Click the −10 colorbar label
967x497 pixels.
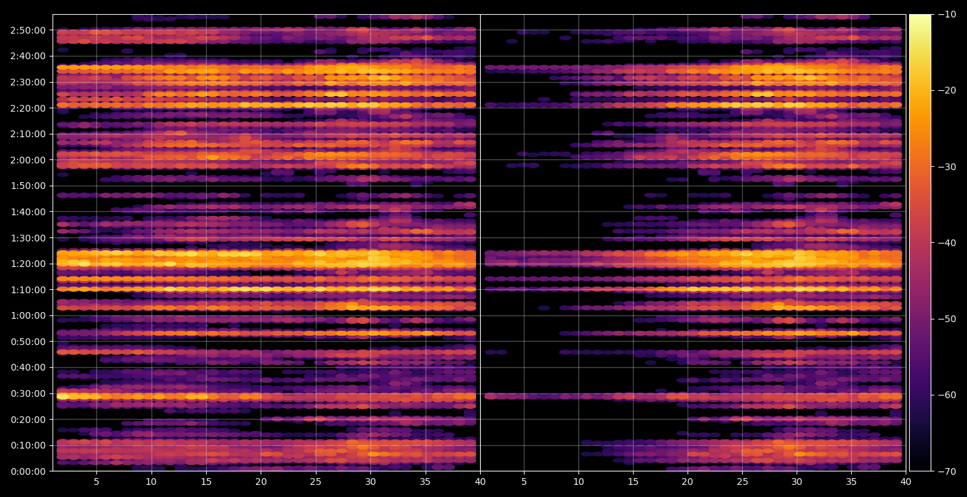[x=946, y=14]
